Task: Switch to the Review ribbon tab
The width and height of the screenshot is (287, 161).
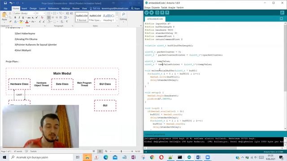Action: click(x=76, y=8)
